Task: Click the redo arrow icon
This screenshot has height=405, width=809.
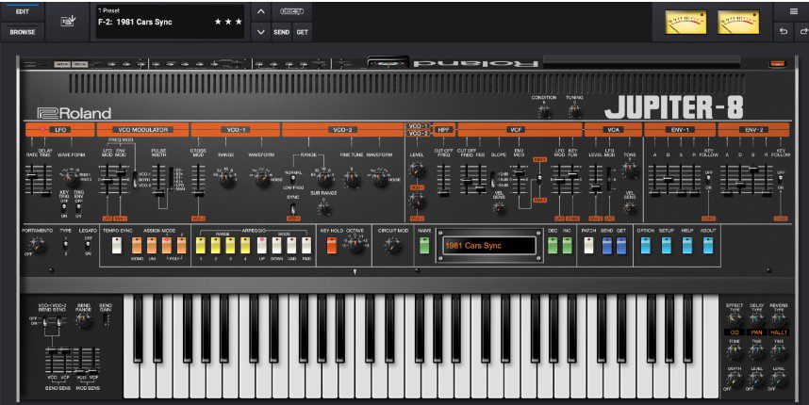Action: click(x=802, y=31)
